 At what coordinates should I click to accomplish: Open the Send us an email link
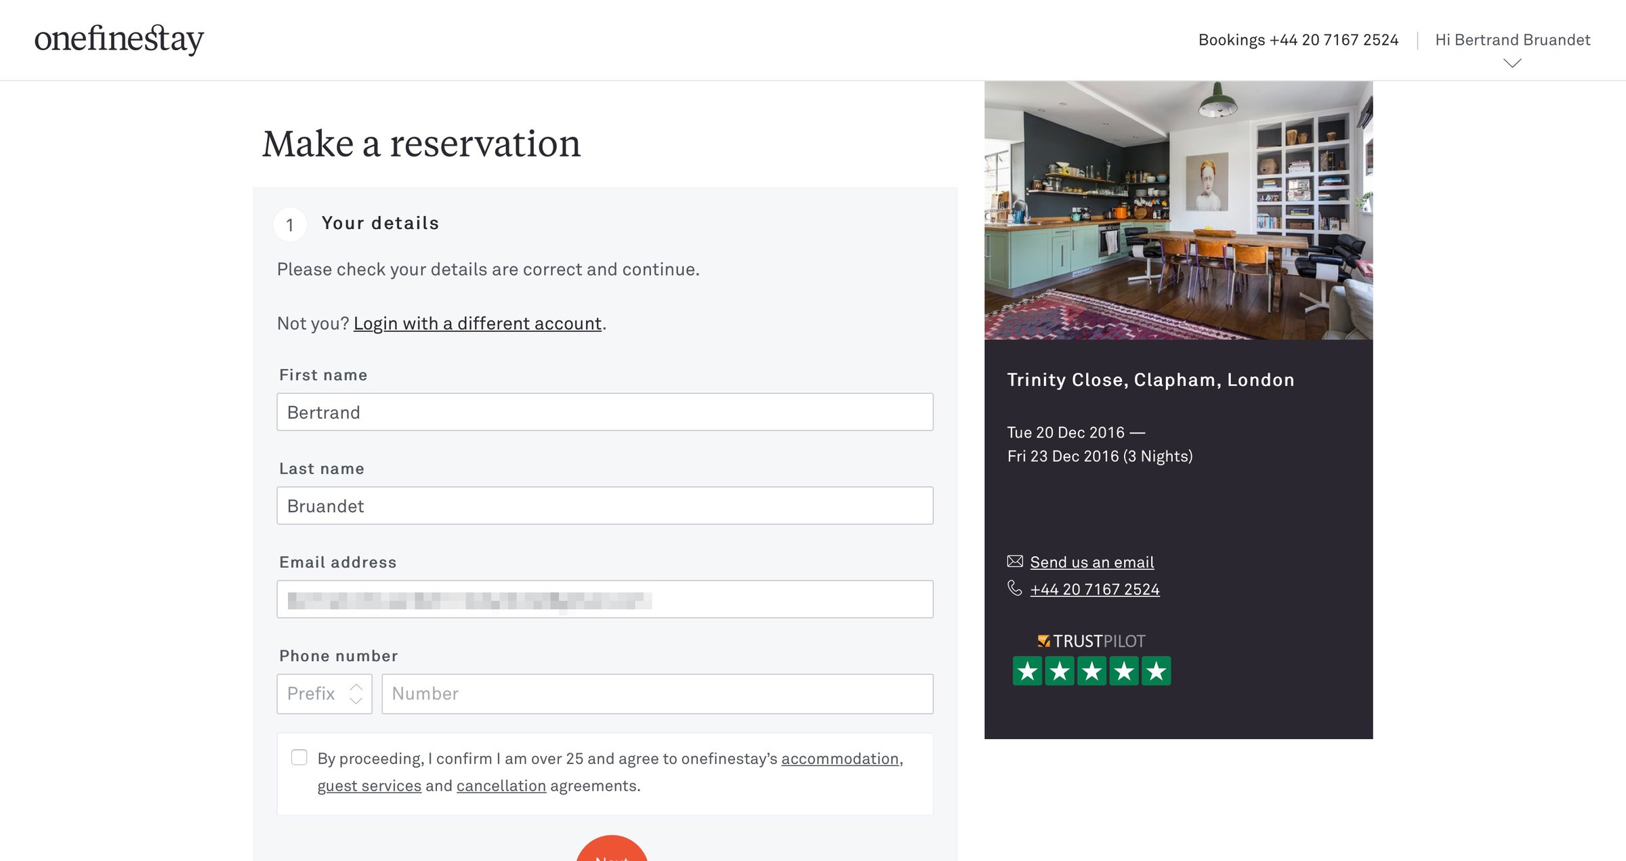coord(1092,562)
